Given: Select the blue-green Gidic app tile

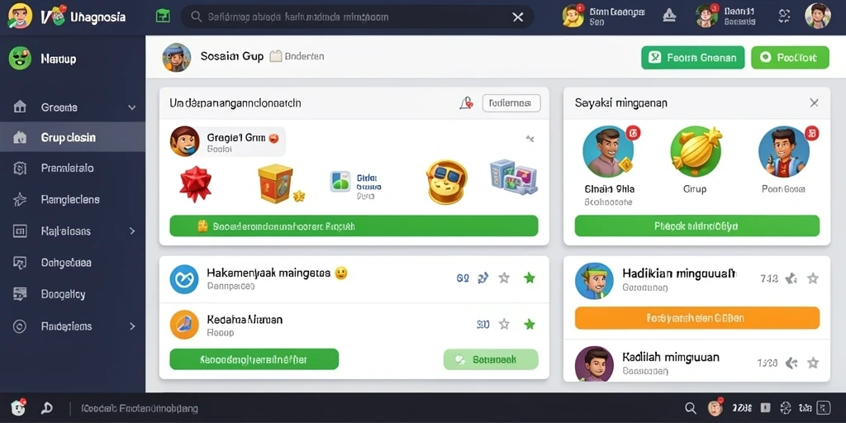Looking at the screenshot, I should pos(340,182).
